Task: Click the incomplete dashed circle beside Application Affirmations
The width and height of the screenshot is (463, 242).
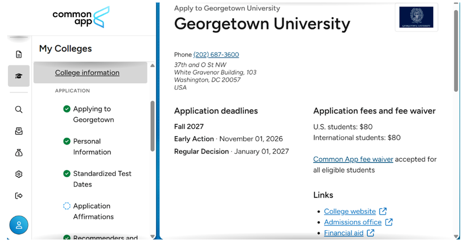Action: (67, 205)
